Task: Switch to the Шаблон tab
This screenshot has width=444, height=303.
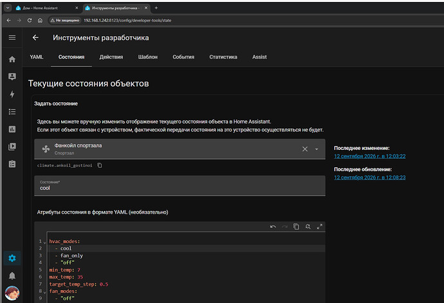Action: point(148,57)
